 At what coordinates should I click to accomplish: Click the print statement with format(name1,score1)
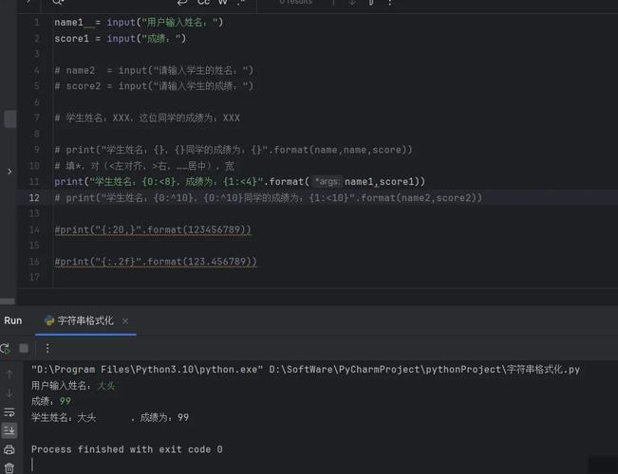(x=240, y=182)
